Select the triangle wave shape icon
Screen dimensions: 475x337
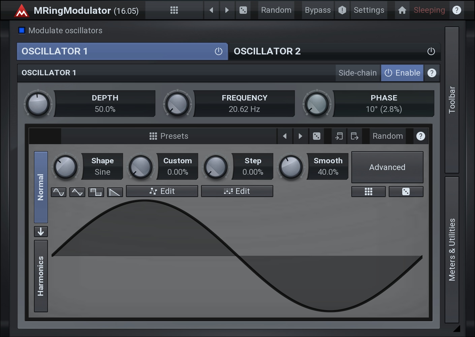pyautogui.click(x=77, y=192)
